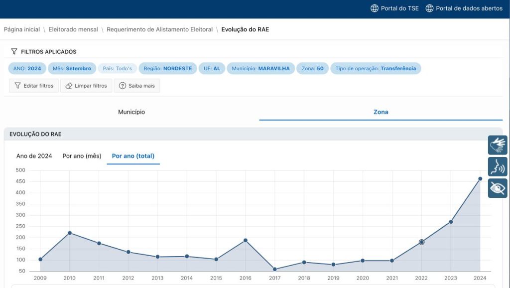
Task: Toggle the visual impairment crossed-eye accessibility icon
Action: 497,188
